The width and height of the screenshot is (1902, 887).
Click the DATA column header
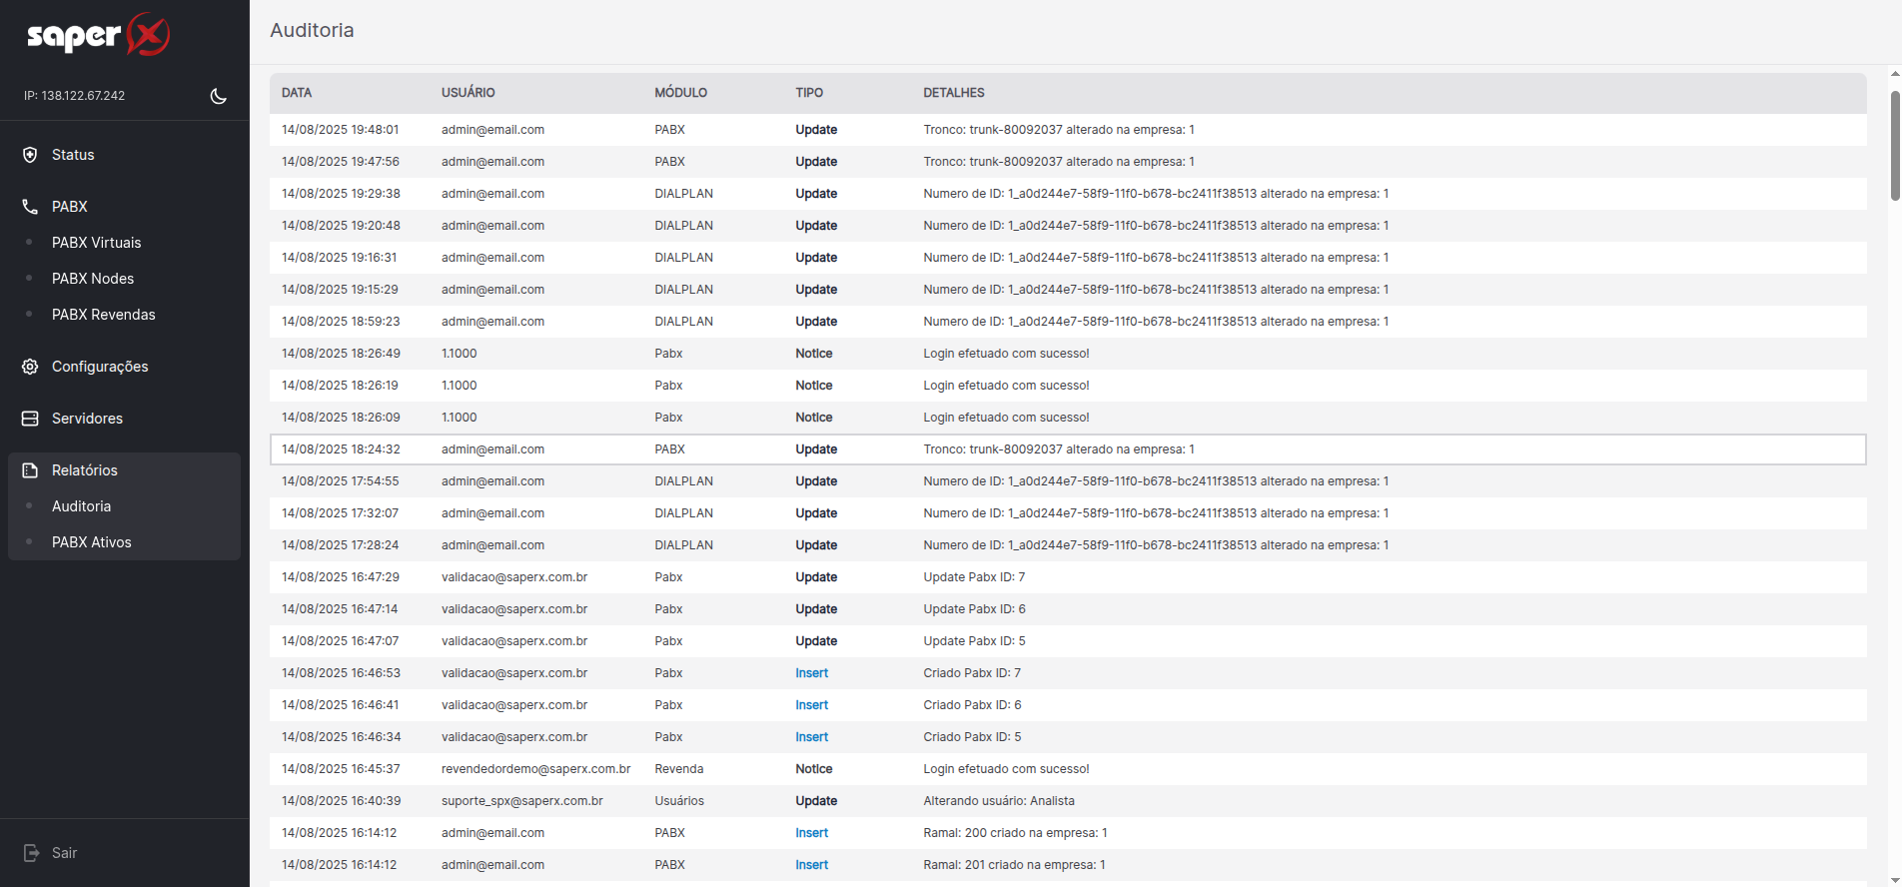[297, 93]
